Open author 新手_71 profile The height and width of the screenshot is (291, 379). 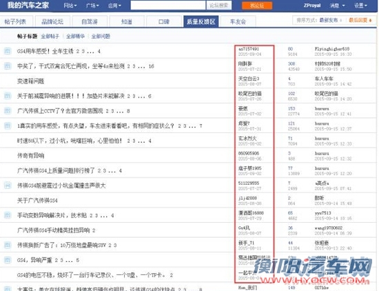(246, 243)
